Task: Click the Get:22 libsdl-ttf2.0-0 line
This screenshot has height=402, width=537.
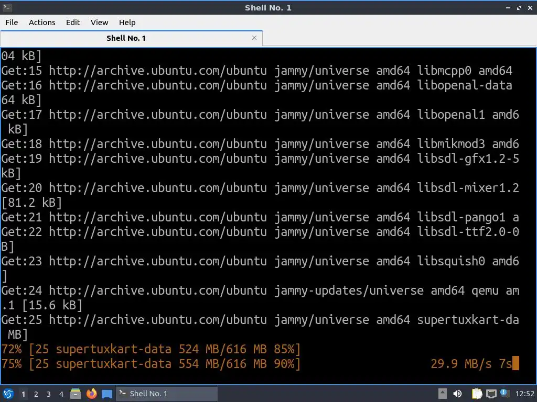Action: 260,232
